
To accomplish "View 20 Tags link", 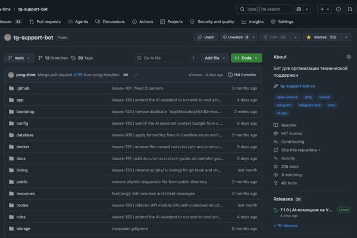I will pyautogui.click(x=82, y=58).
